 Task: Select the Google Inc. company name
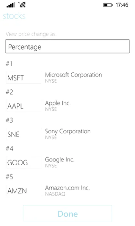60,160
